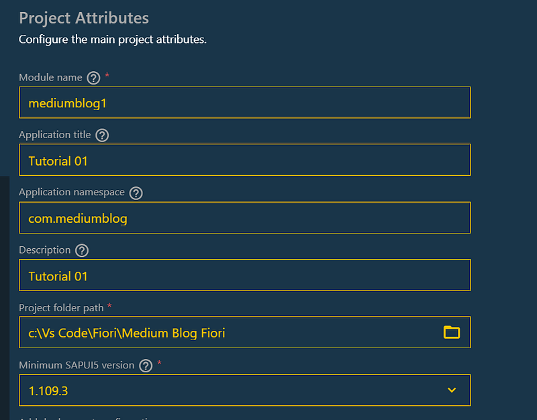This screenshot has height=420, width=537.
Task: Click help icon beside Module name
Action: pyautogui.click(x=94, y=78)
